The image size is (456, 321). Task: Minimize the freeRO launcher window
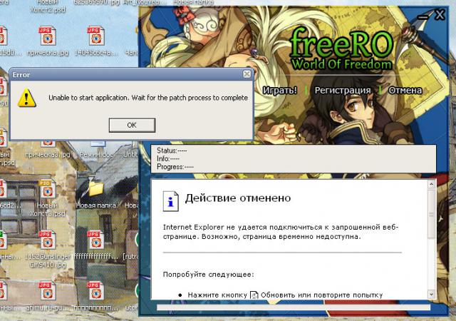(423, 17)
